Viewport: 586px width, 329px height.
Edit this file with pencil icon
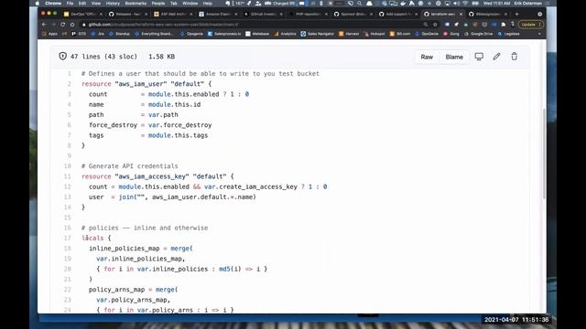[x=496, y=57]
